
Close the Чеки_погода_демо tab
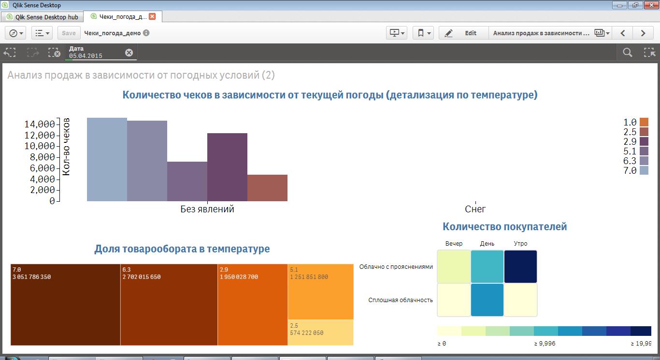pos(152,16)
